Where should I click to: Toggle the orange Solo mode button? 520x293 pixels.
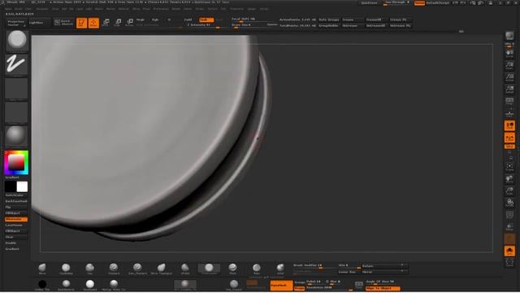(509, 251)
